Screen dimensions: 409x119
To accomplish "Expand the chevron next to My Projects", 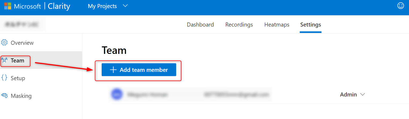I will pyautogui.click(x=125, y=6).
